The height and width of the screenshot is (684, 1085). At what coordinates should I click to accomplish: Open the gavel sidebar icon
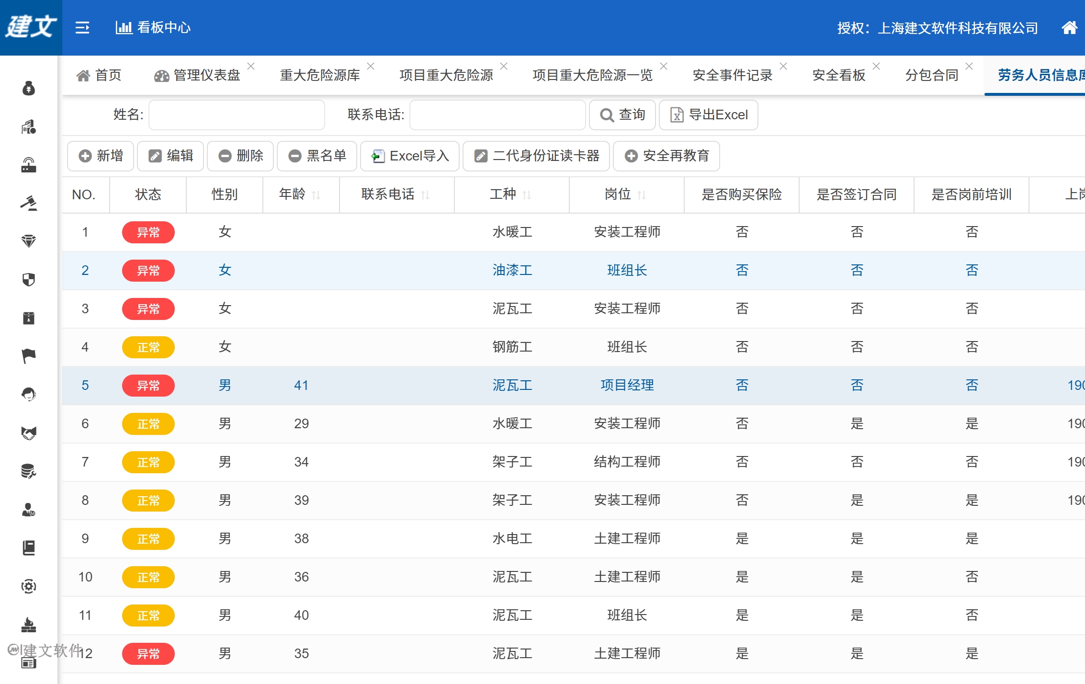coord(29,203)
